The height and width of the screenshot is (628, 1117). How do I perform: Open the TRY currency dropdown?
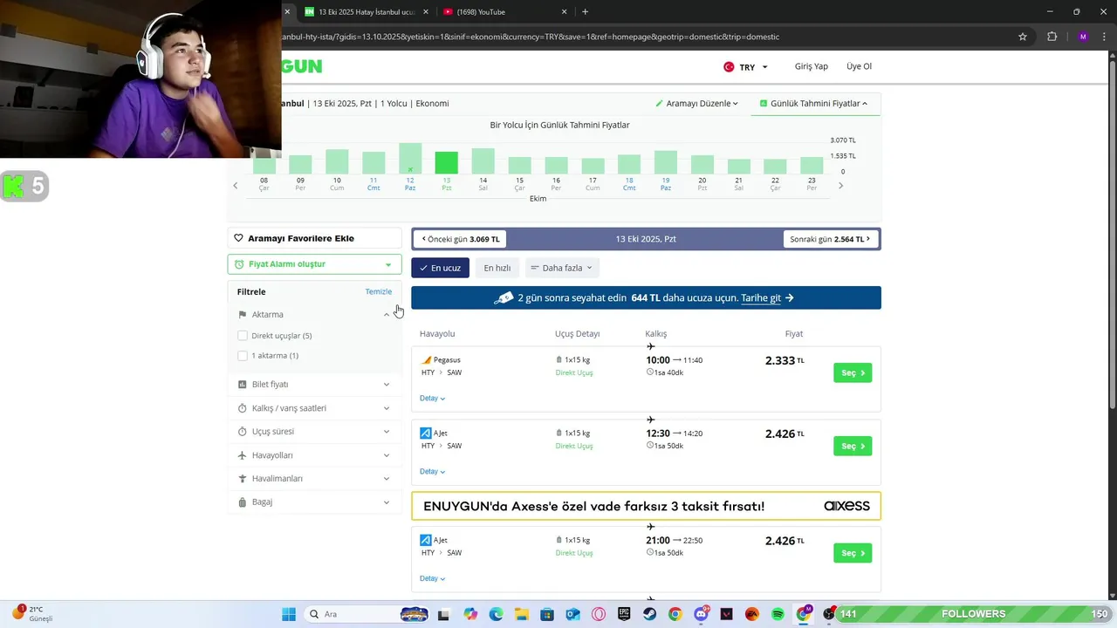747,67
